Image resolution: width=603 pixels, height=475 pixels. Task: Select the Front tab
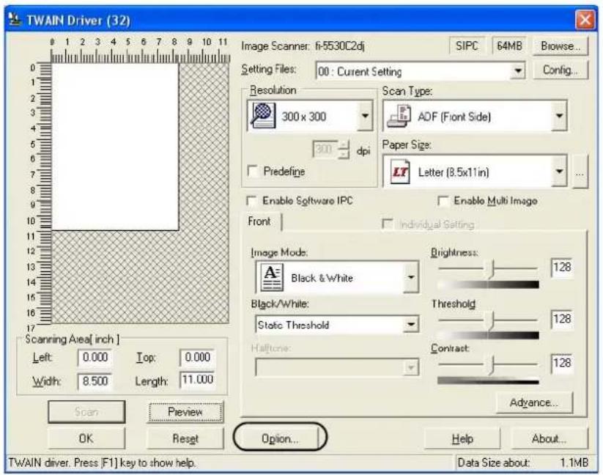[259, 221]
